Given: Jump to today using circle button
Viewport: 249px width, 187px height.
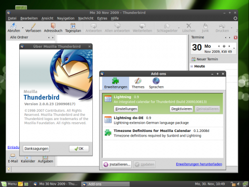Looking at the screenshot, I should (x=224, y=46).
